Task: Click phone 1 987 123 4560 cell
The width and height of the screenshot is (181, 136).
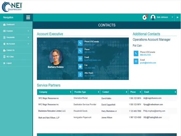Action: coord(135,117)
